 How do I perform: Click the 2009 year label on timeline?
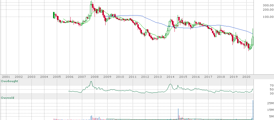(107, 77)
